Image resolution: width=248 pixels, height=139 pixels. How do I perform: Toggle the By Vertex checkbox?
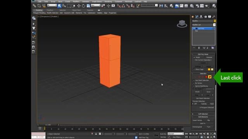(194, 83)
